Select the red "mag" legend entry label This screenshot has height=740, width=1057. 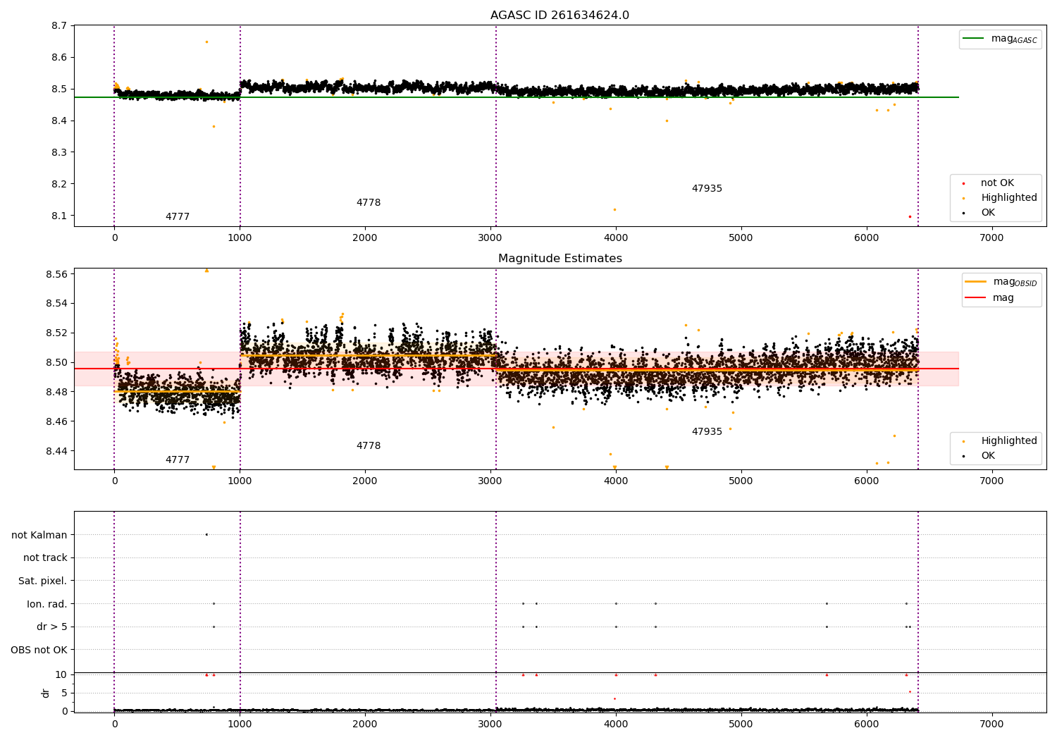(1003, 298)
